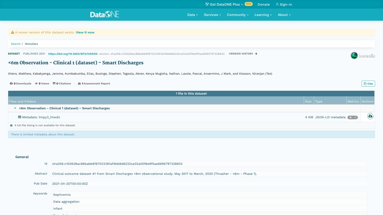Go to the Search breadcrumb

(16, 44)
